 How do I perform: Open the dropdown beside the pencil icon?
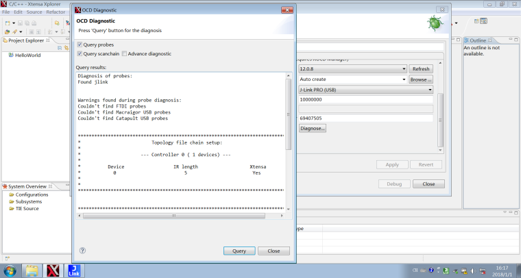21,32
